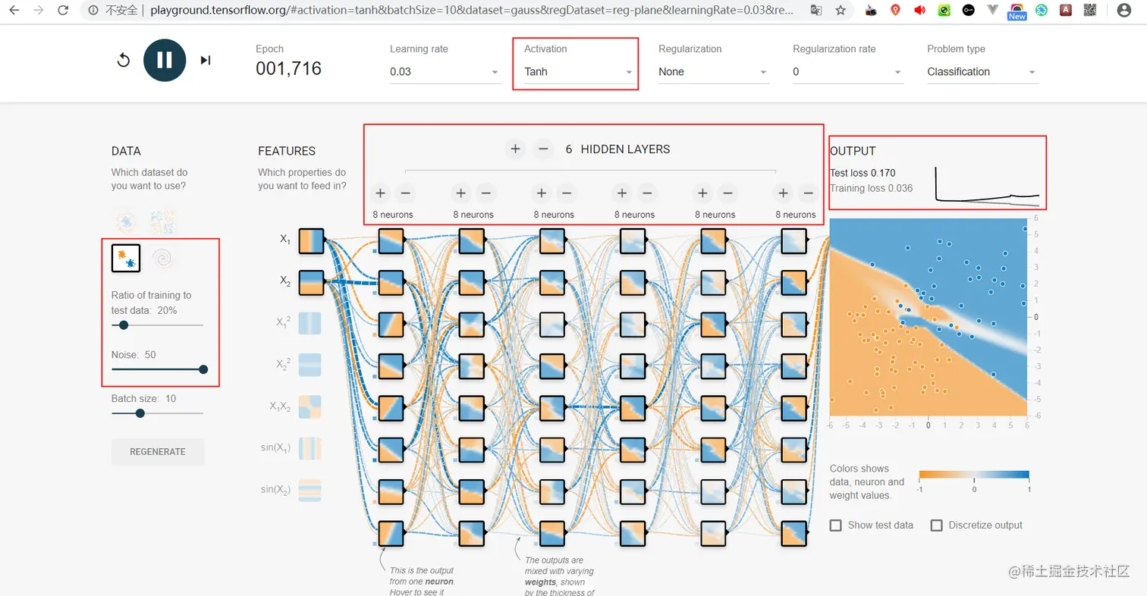Image resolution: width=1147 pixels, height=596 pixels.
Task: Click the 'Training loss 0.036' text
Action: click(871, 188)
